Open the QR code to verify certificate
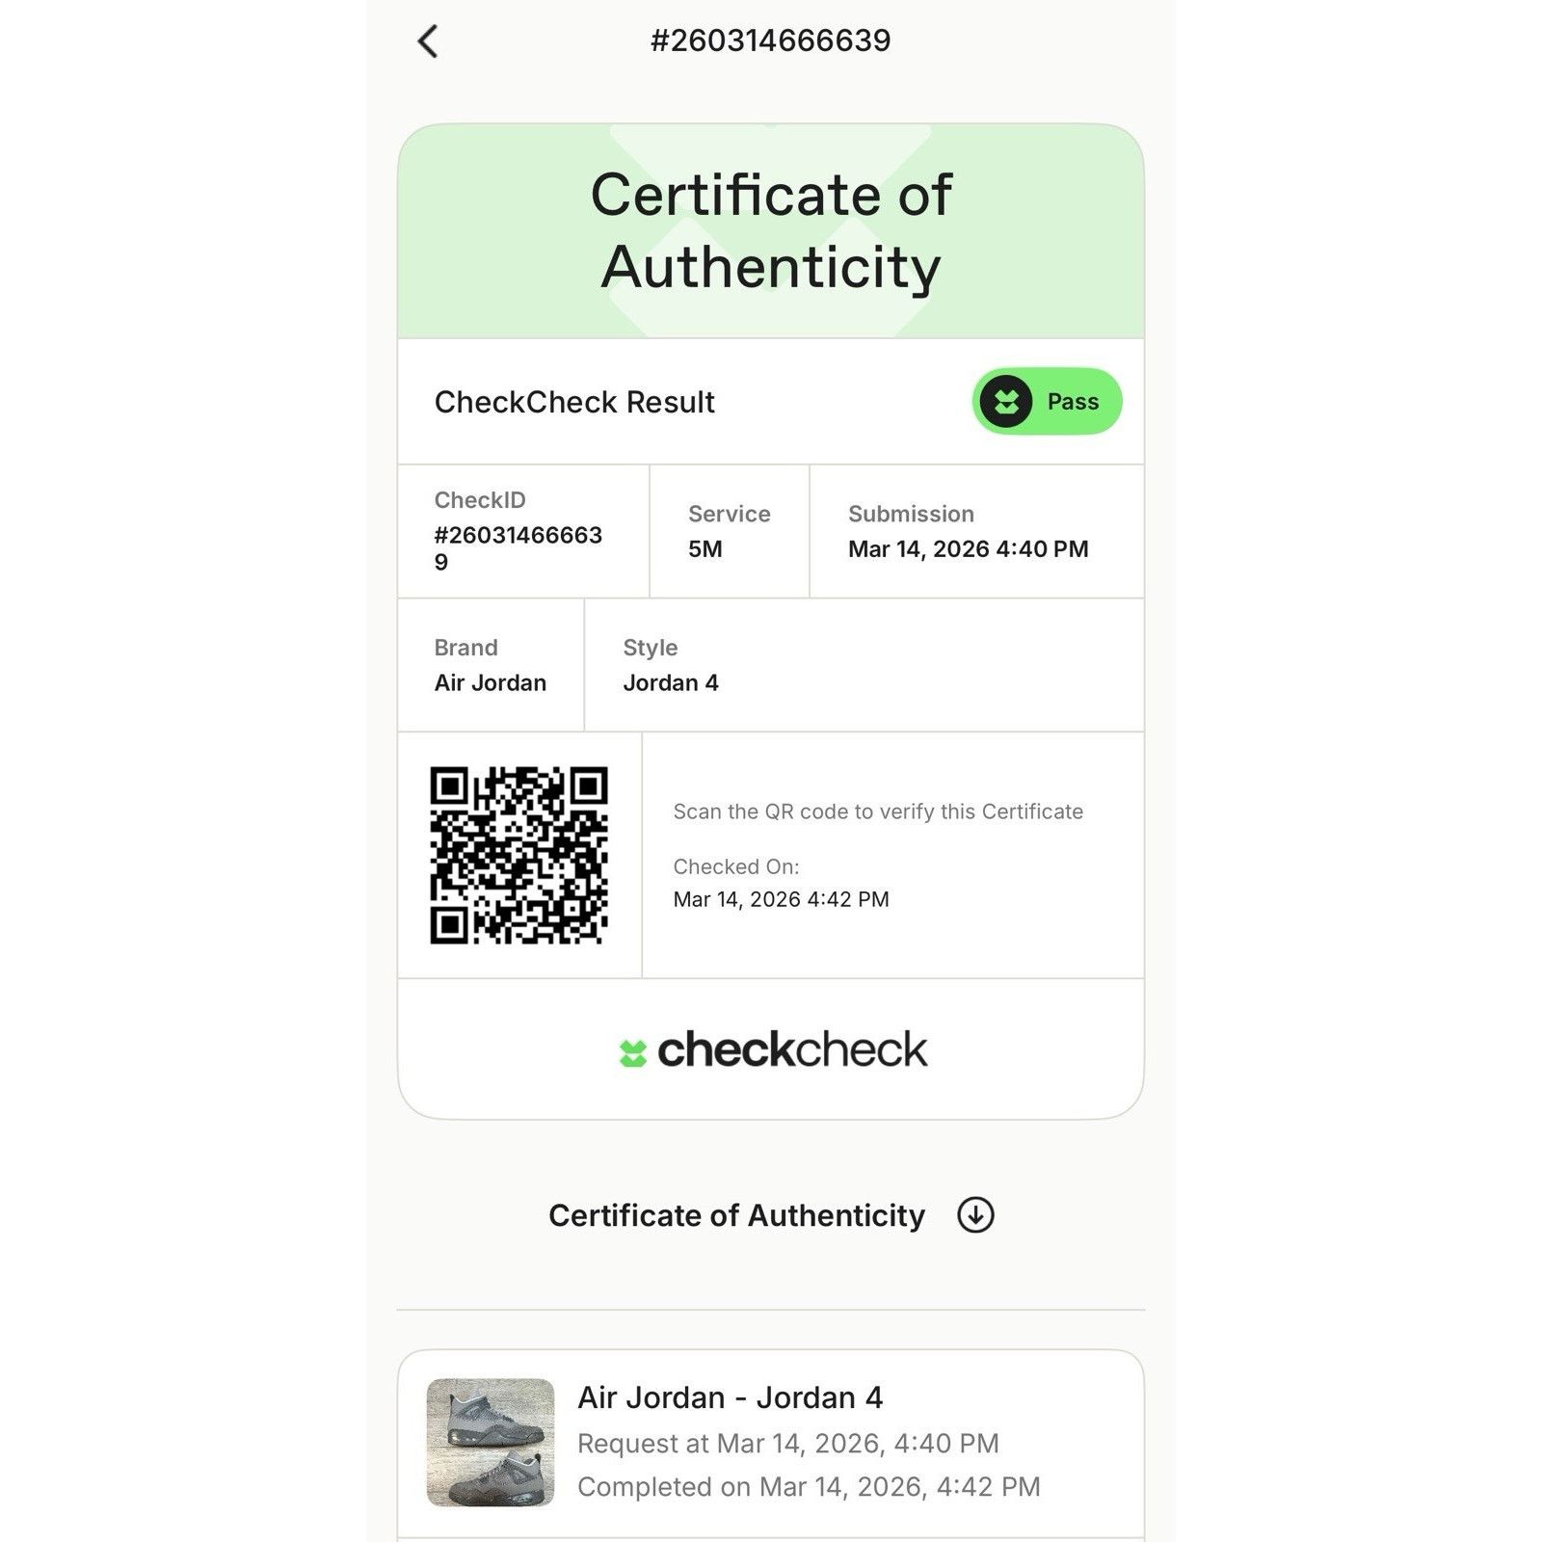This screenshot has width=1542, height=1542. (x=518, y=855)
